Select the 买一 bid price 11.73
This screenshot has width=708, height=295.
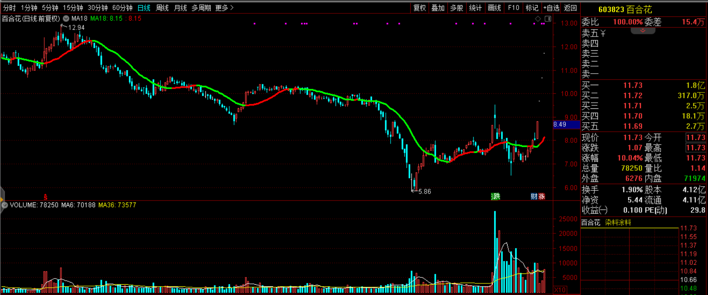(x=633, y=86)
